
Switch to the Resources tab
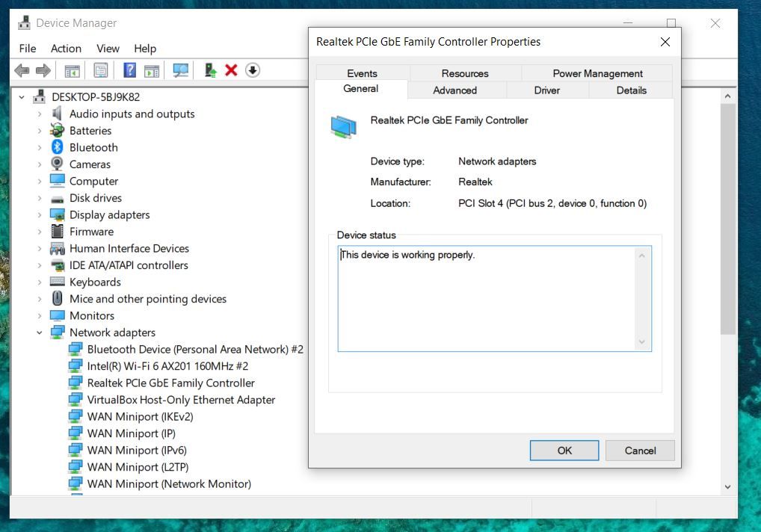[x=465, y=73]
